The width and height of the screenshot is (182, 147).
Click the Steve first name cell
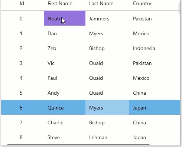[x=65, y=137]
